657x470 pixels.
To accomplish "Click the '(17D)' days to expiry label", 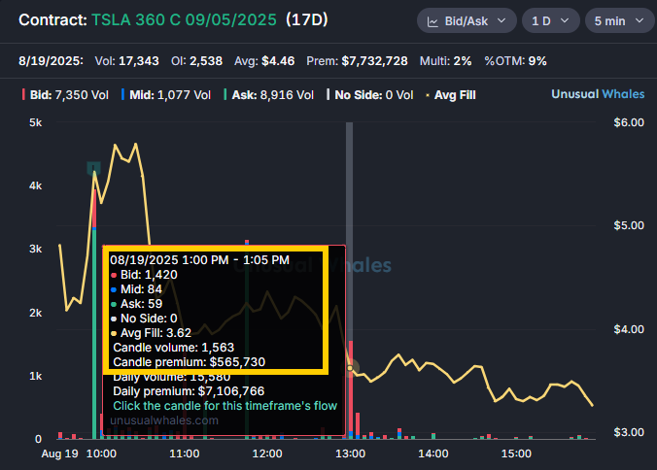I will click(307, 19).
